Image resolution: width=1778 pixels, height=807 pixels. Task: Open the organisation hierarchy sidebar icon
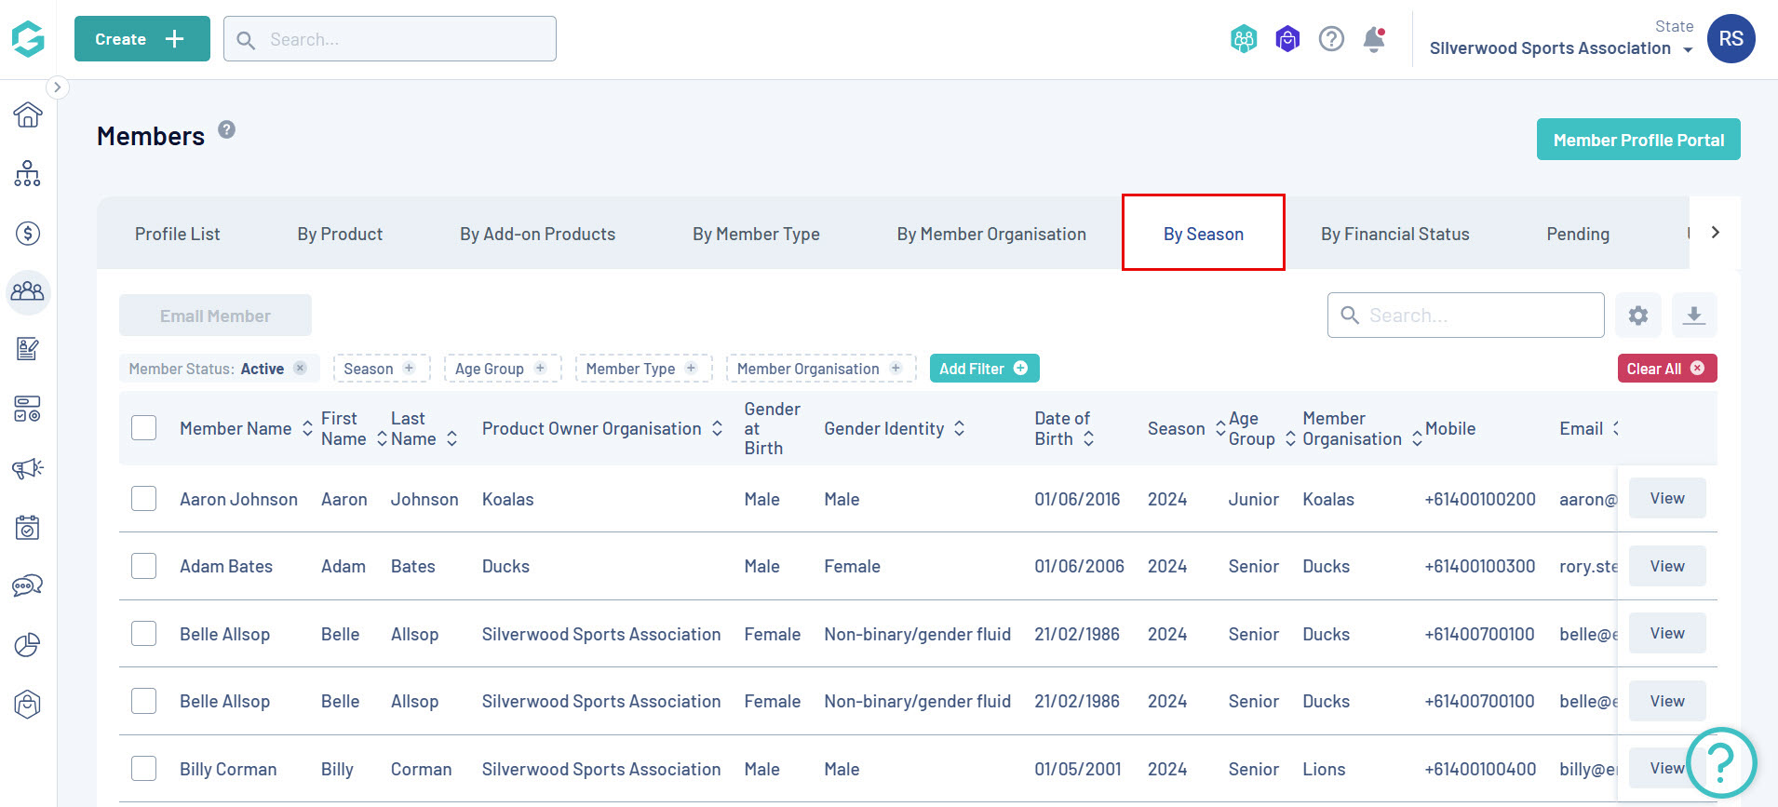pos(28,173)
